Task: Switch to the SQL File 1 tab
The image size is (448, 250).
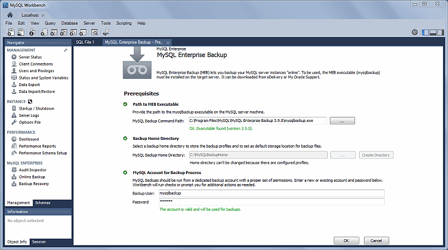Action: coord(85,42)
